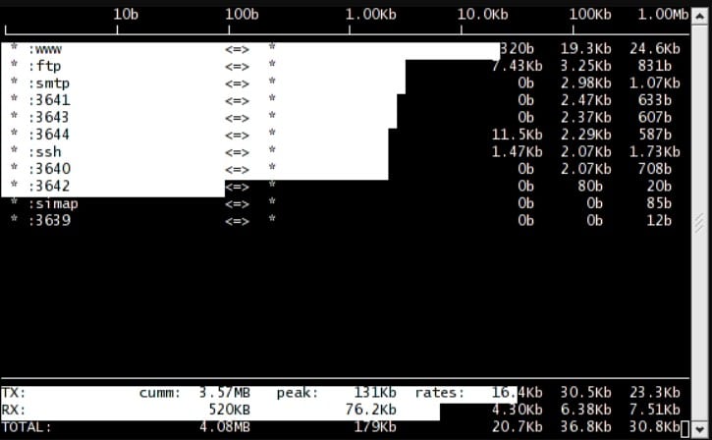712x440 pixels.
Task: Click the 100b scale label
Action: pyautogui.click(x=242, y=15)
